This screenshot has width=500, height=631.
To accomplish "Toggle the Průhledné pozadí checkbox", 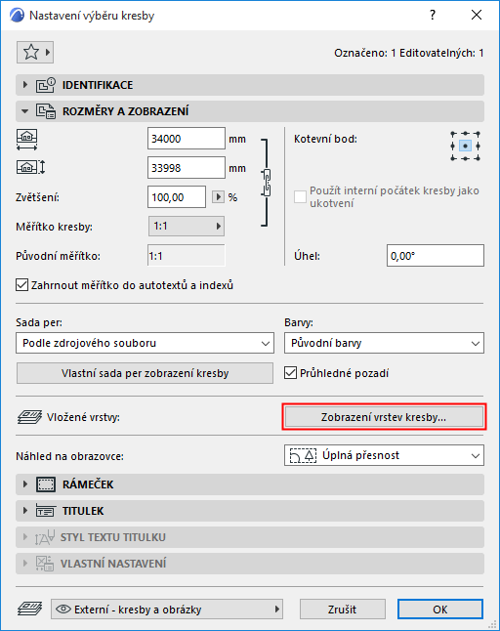I will tap(290, 373).
